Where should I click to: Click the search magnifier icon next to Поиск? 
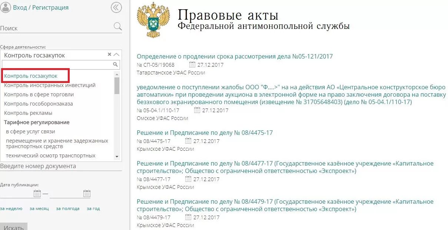(x=117, y=26)
